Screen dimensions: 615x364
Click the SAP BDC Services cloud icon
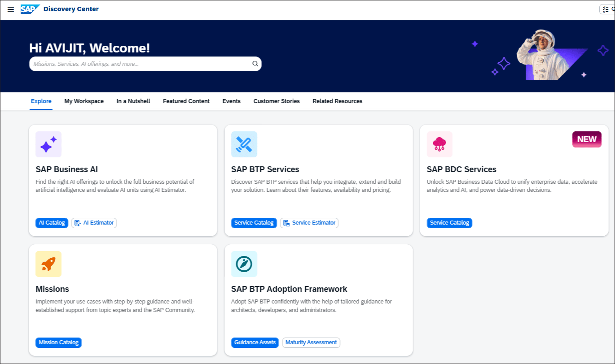(439, 144)
